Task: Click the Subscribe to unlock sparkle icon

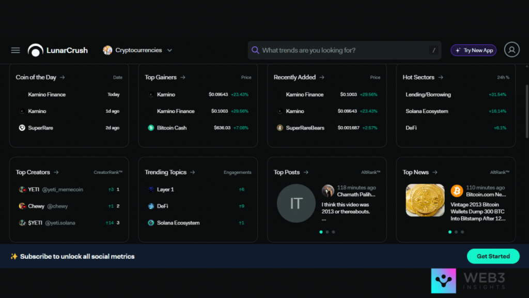Action: pos(14,257)
